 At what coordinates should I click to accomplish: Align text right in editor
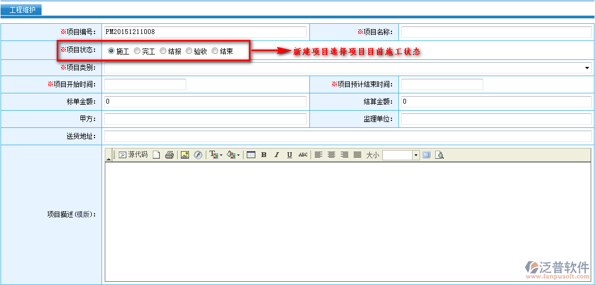[344, 155]
